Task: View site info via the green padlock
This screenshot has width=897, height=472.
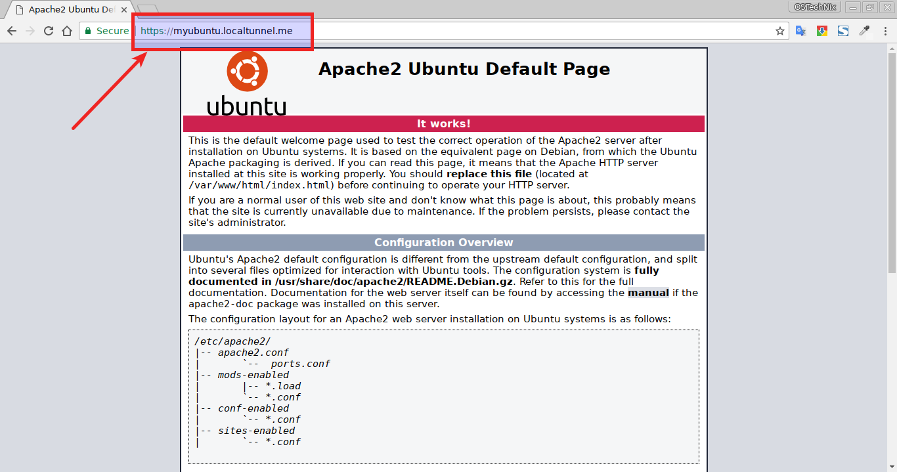Action: (x=89, y=31)
